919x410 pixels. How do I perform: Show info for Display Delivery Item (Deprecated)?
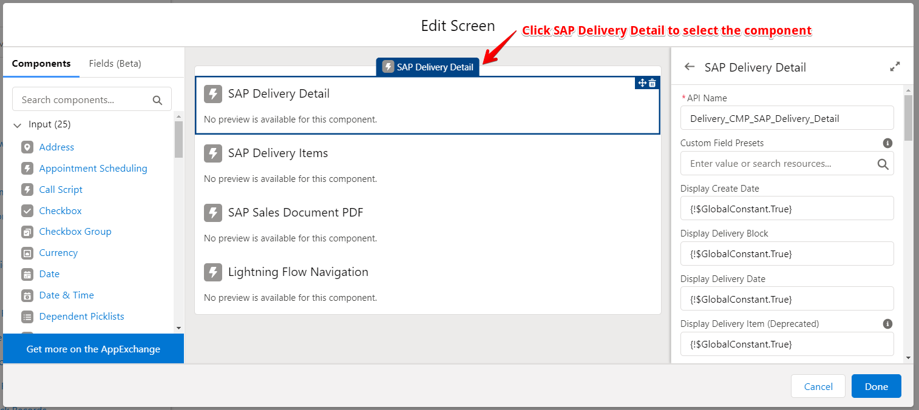click(x=887, y=324)
